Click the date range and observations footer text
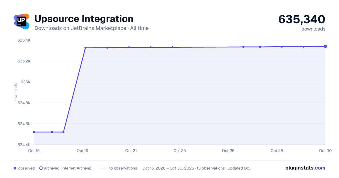339x178 pixels. tap(197, 168)
